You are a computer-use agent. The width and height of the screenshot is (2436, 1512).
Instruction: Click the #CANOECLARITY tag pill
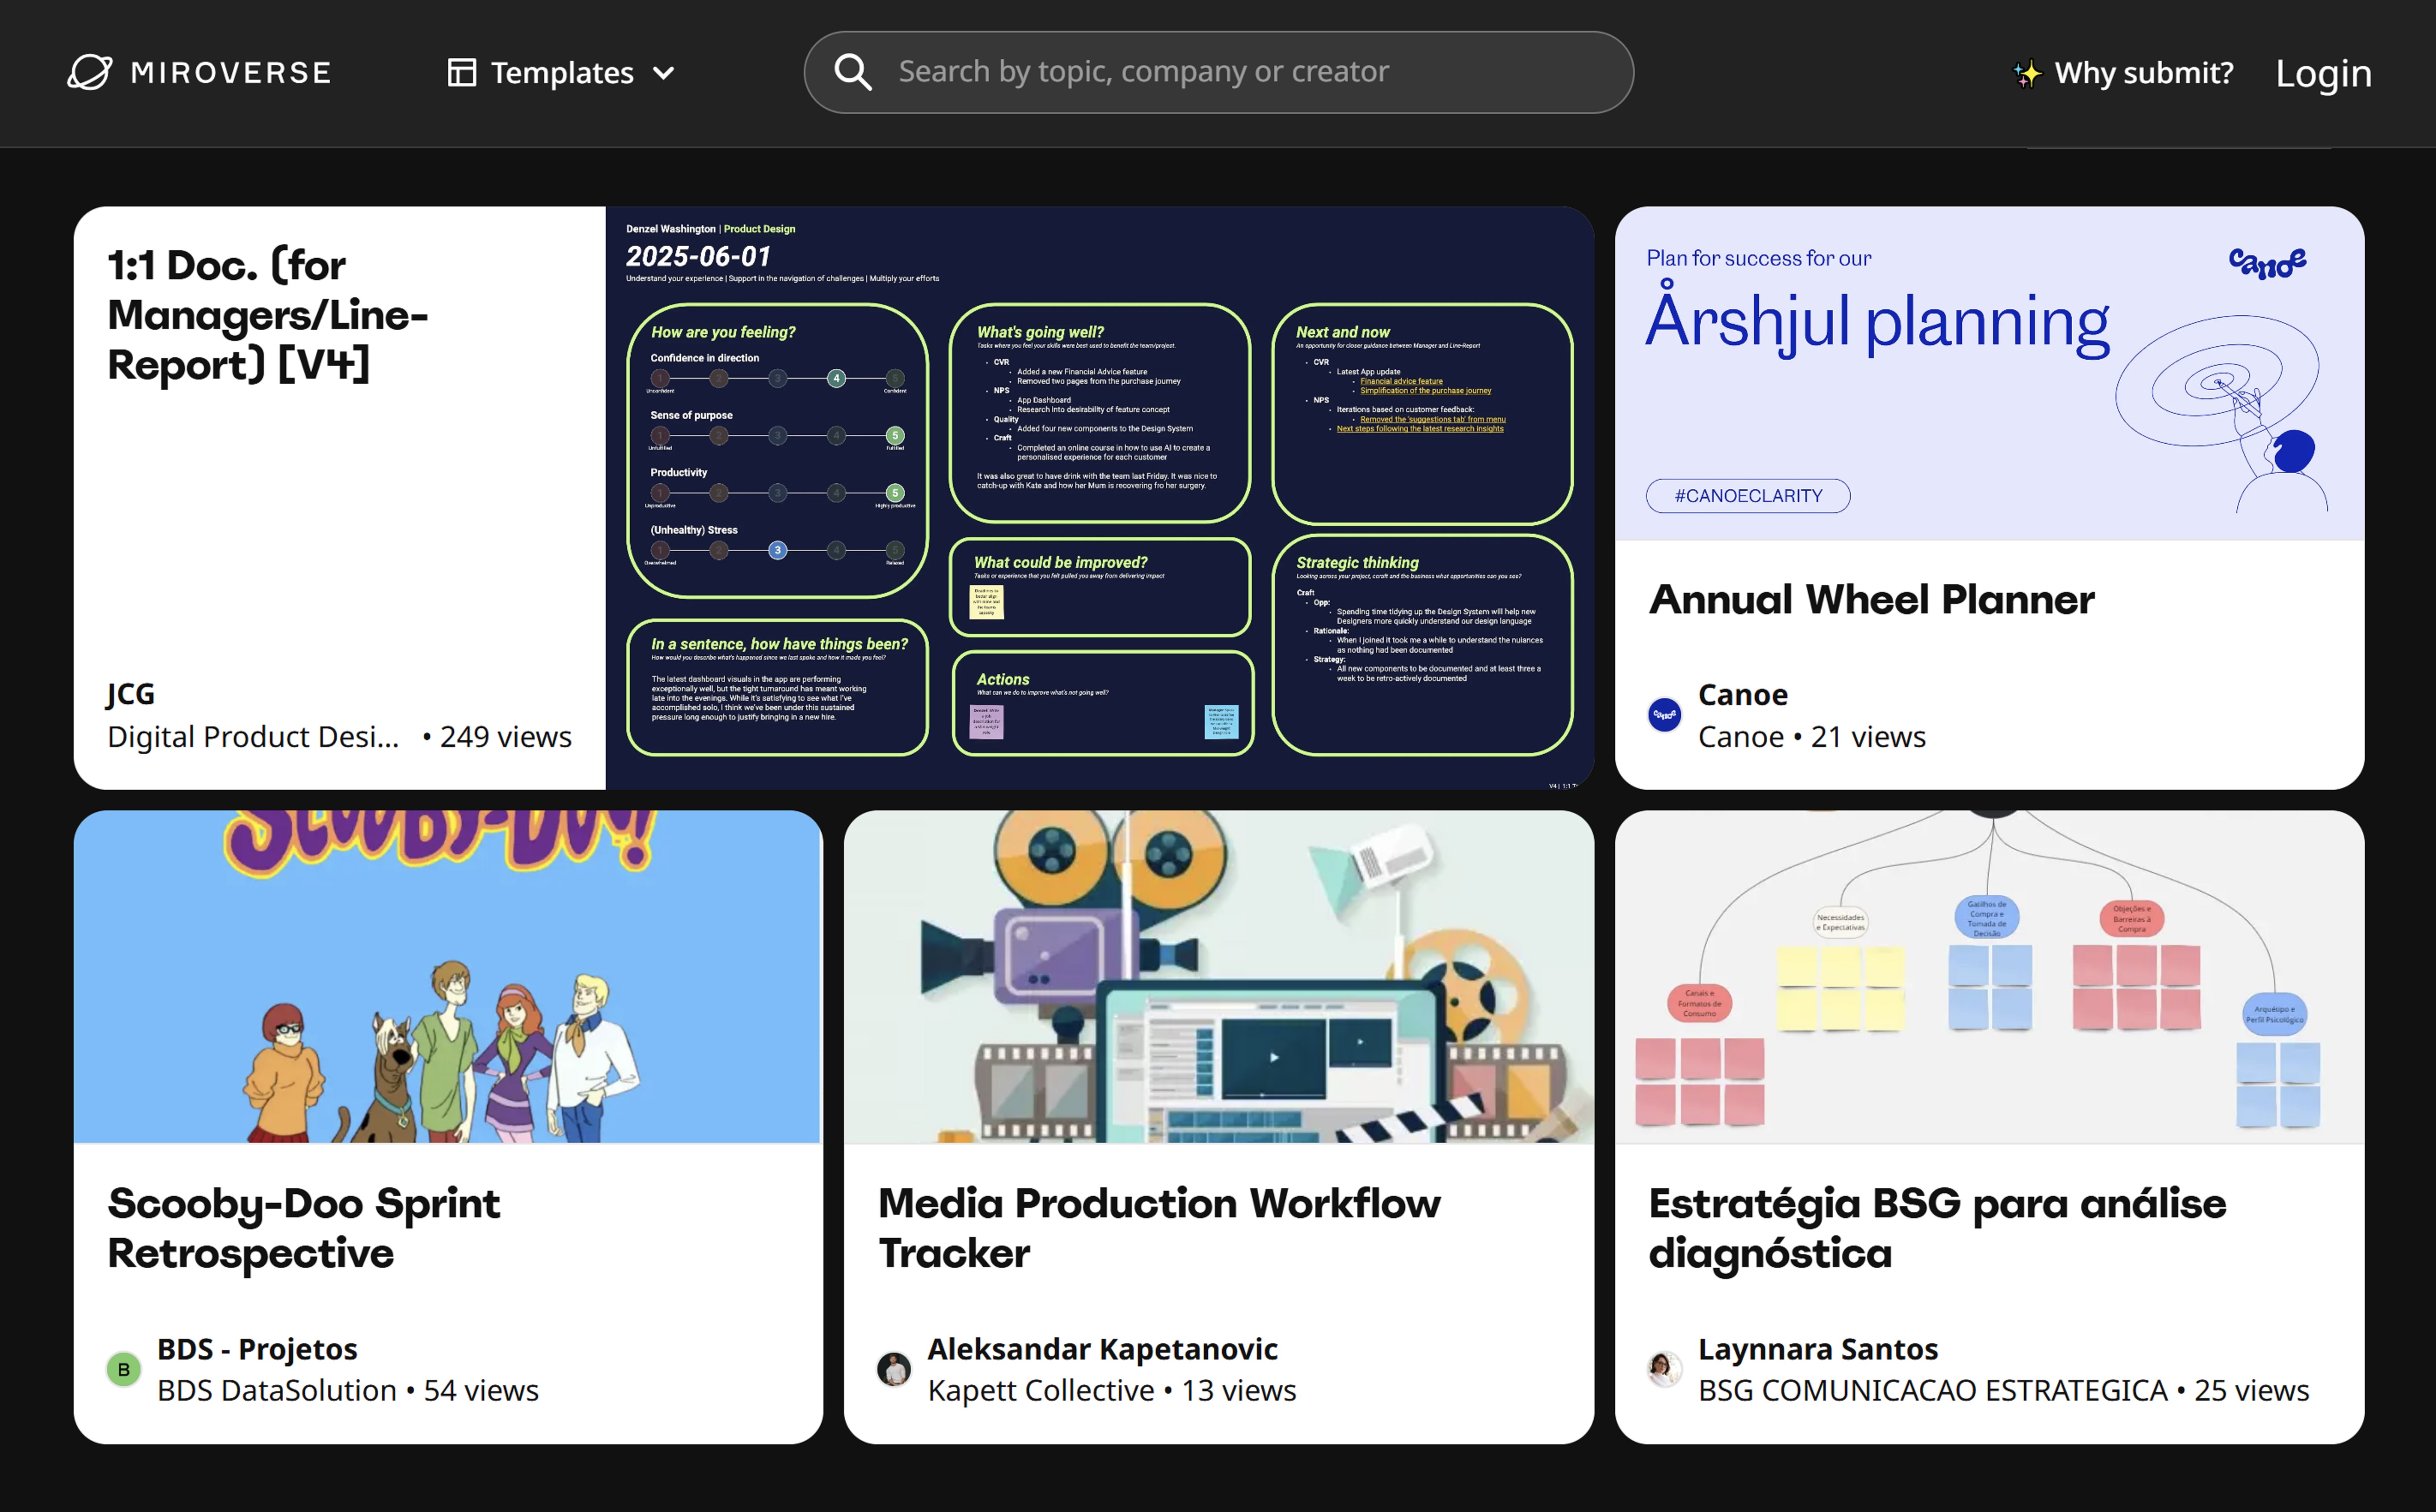click(1747, 496)
